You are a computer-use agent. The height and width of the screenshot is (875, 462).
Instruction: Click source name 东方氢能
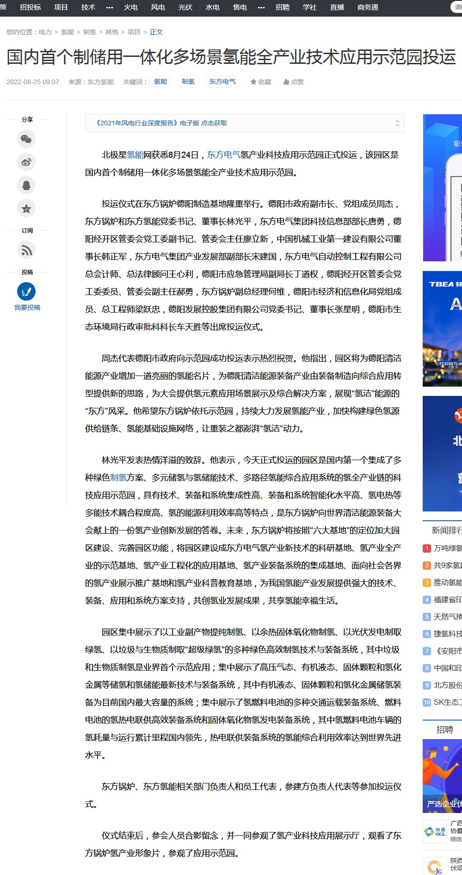[101, 82]
